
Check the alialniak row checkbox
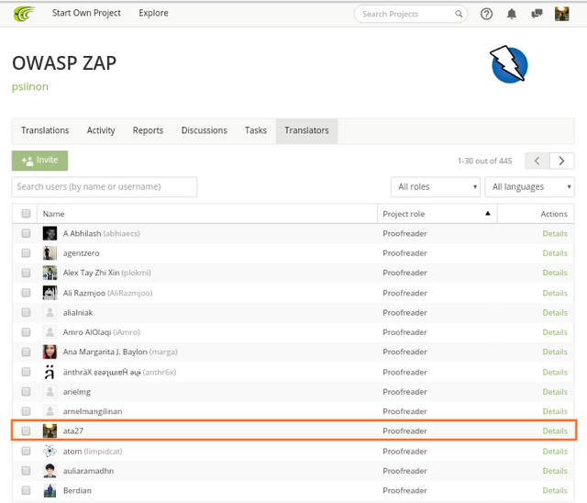[26, 312]
